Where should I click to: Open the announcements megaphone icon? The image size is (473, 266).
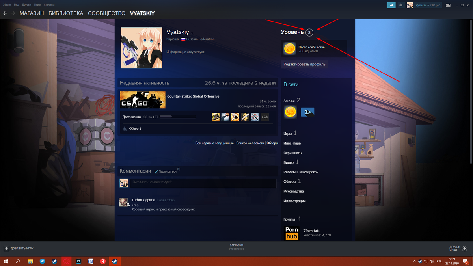coord(391,5)
